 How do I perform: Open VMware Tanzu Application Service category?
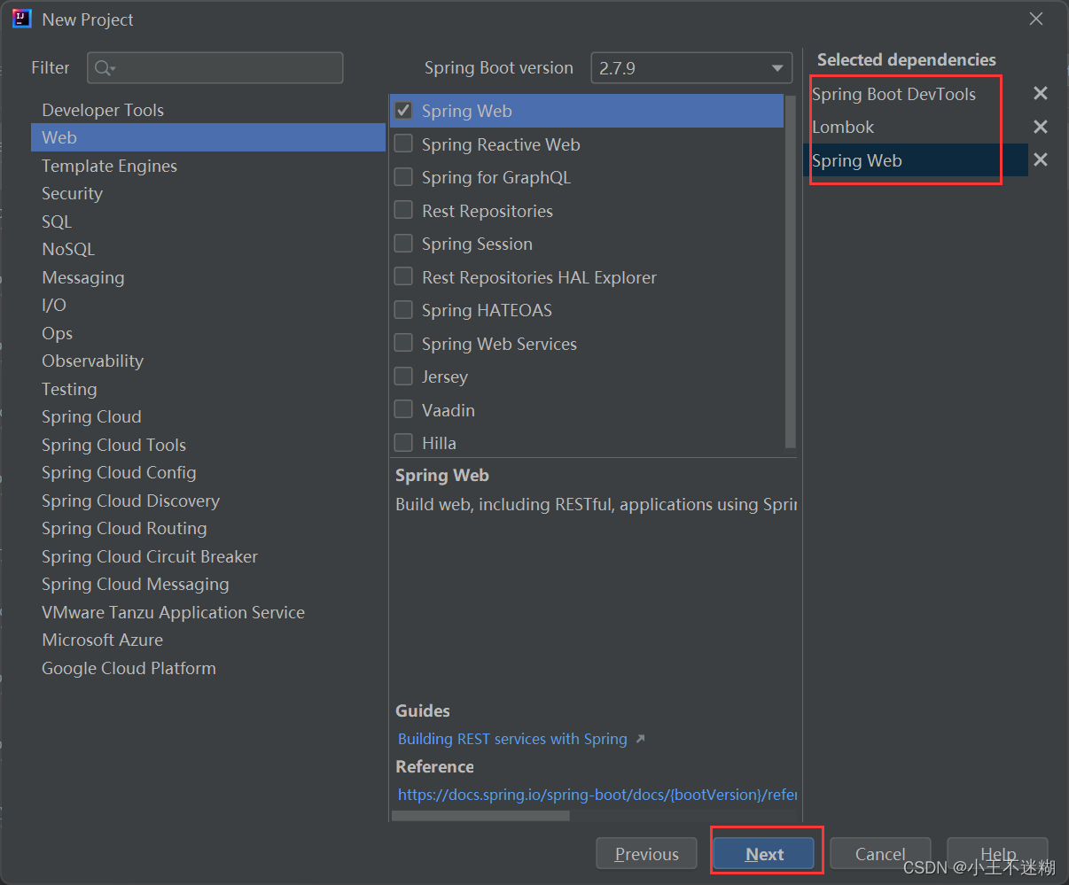(208, 612)
